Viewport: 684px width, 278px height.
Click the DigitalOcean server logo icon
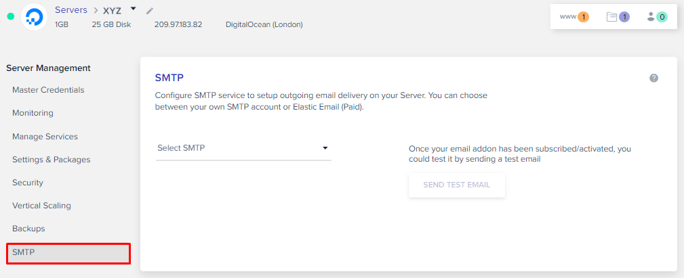34,16
